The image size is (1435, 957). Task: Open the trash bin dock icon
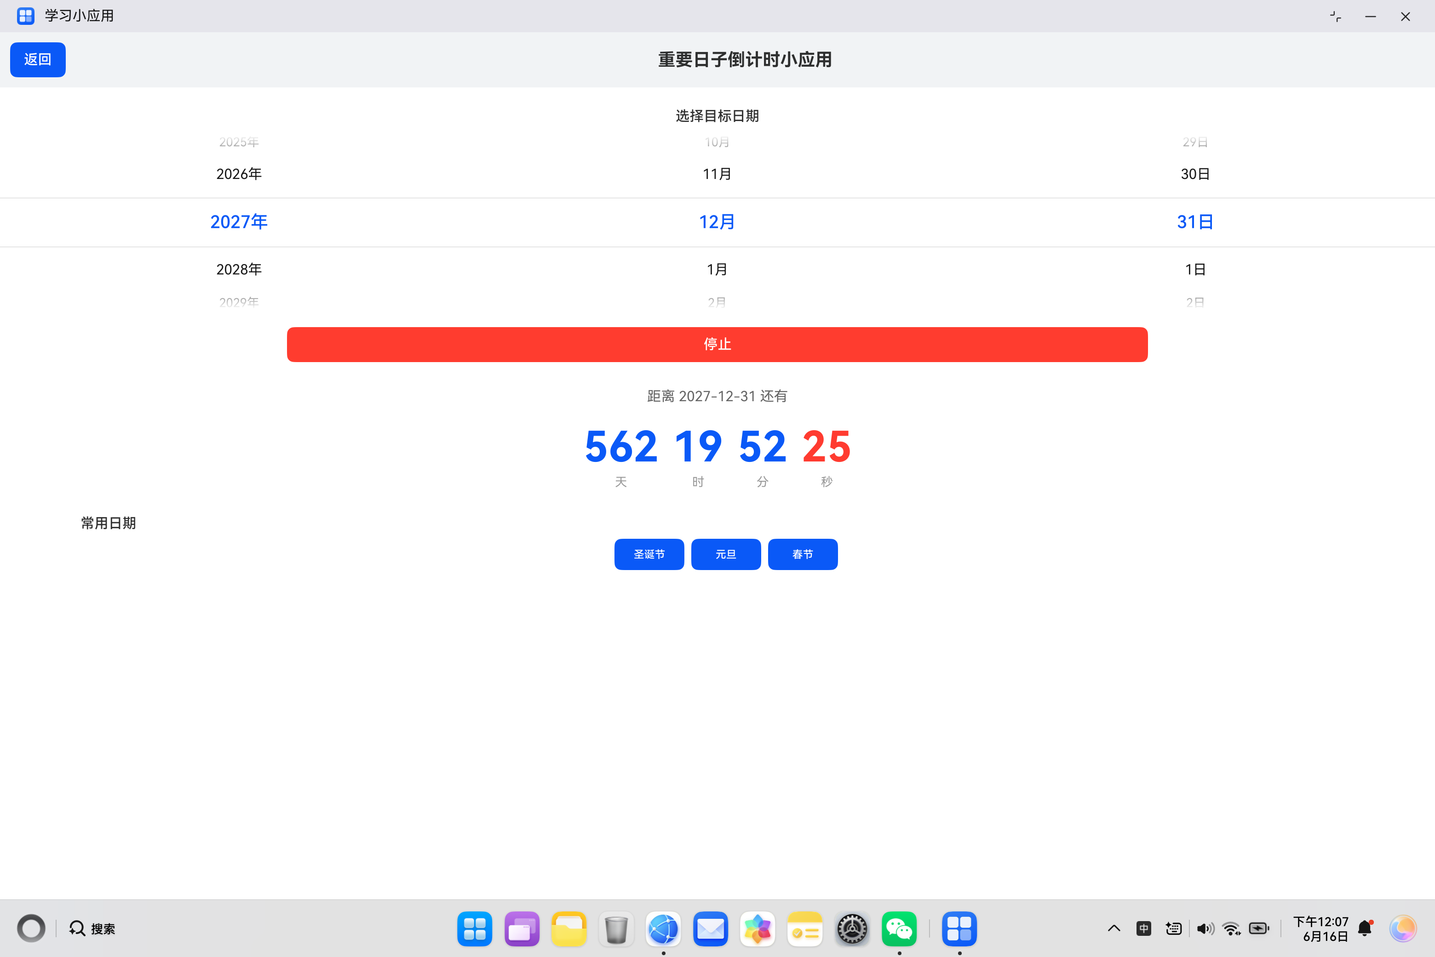pos(616,928)
